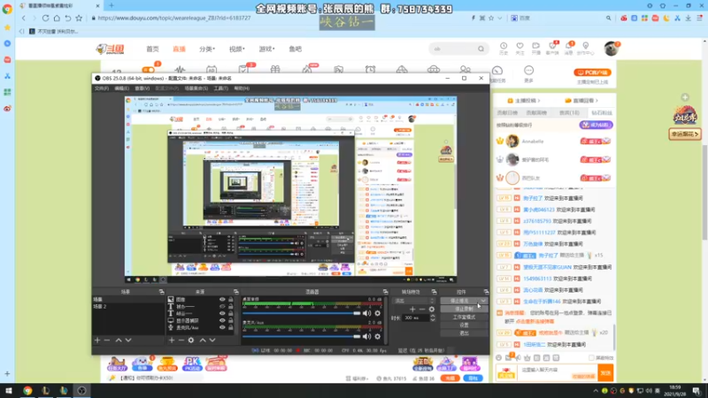Adjust transition duration stepper arrows
The height and width of the screenshot is (398, 708).
pos(433,318)
